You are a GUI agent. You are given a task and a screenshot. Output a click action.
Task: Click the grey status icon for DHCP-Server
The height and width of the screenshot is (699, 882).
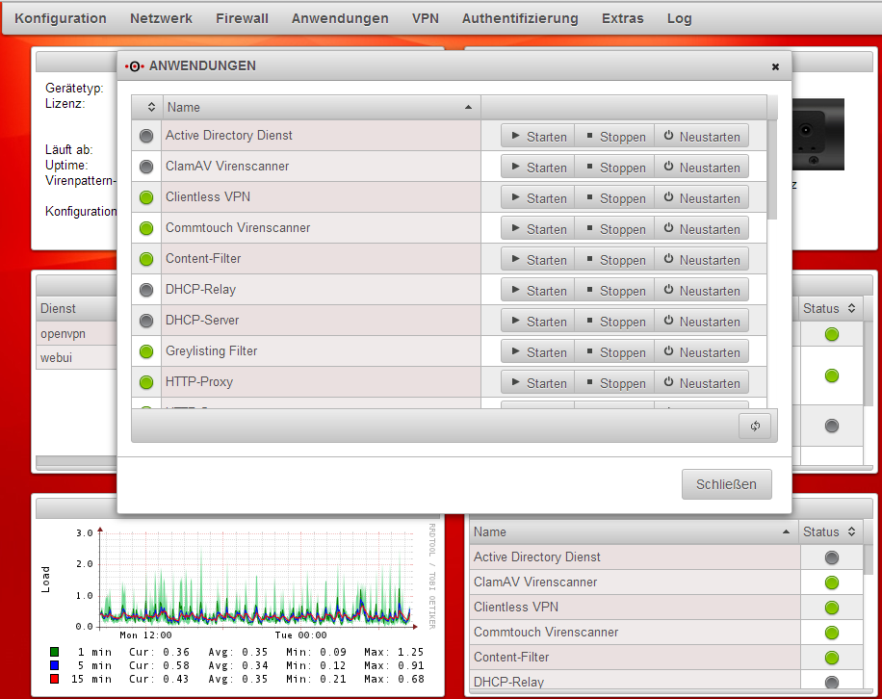[146, 321]
